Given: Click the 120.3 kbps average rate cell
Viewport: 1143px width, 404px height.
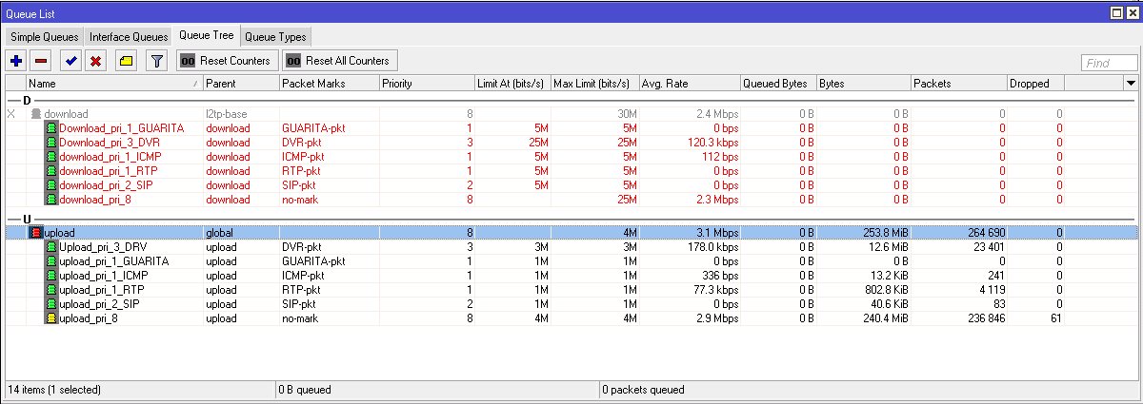Looking at the screenshot, I should pyautogui.click(x=712, y=143).
